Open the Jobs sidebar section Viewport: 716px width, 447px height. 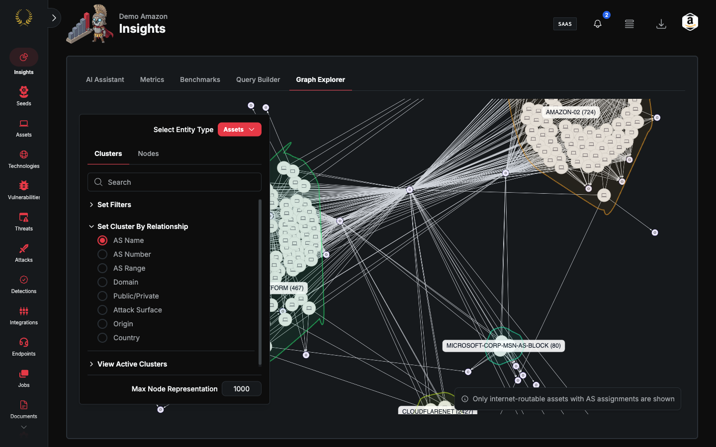coord(23,378)
